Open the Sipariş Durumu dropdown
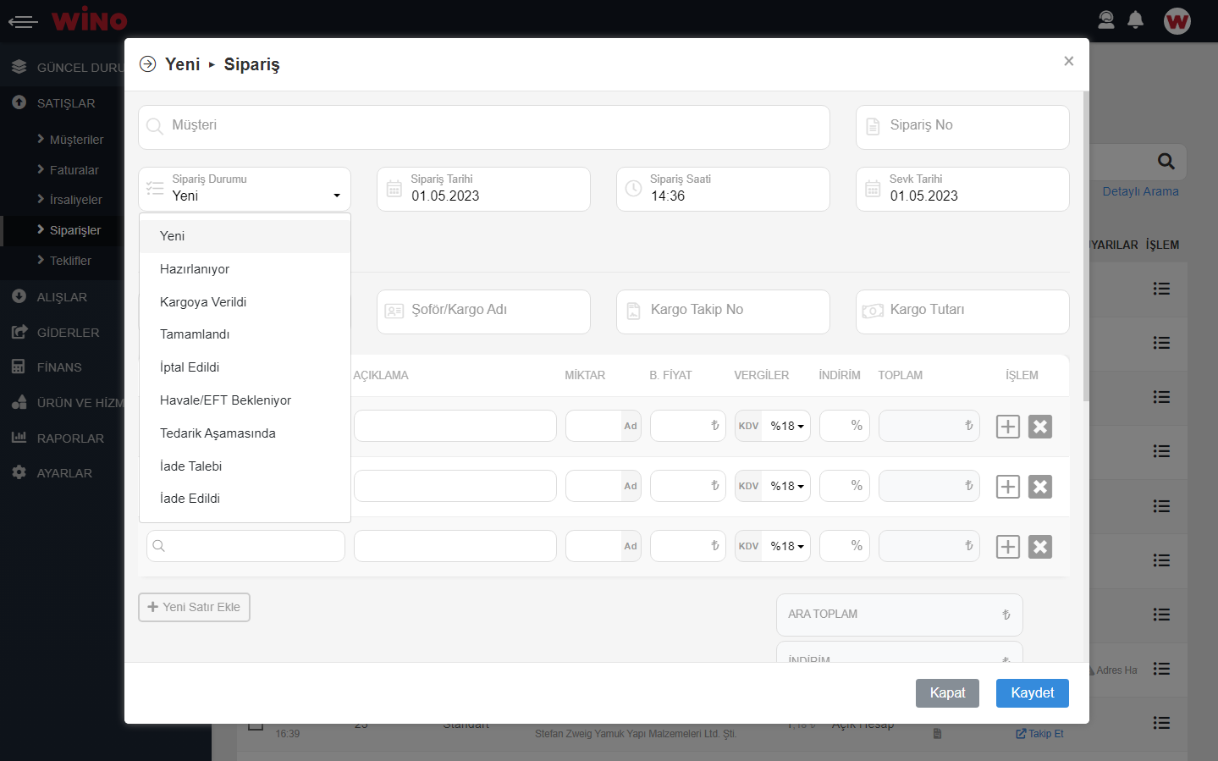 [245, 189]
